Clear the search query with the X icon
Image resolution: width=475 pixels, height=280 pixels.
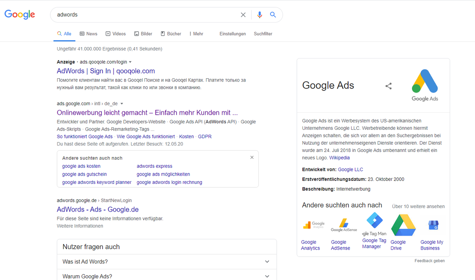pyautogui.click(x=243, y=15)
